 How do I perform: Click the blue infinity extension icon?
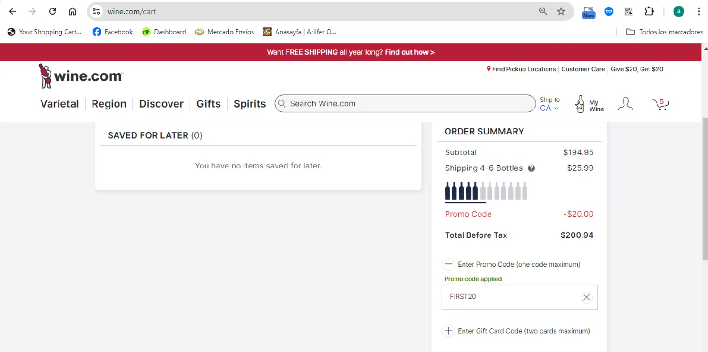click(x=609, y=11)
